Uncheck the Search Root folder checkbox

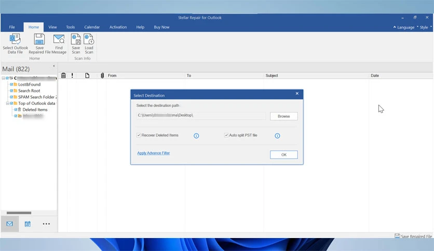[x=11, y=91]
